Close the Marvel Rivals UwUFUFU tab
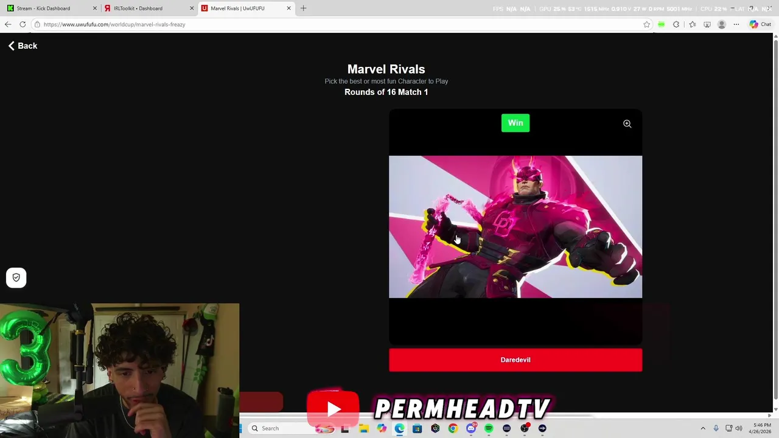The width and height of the screenshot is (779, 438). coord(288,9)
